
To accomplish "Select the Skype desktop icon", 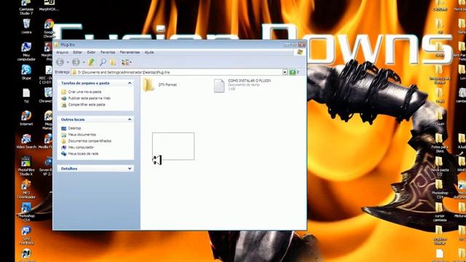I will point(26,72).
